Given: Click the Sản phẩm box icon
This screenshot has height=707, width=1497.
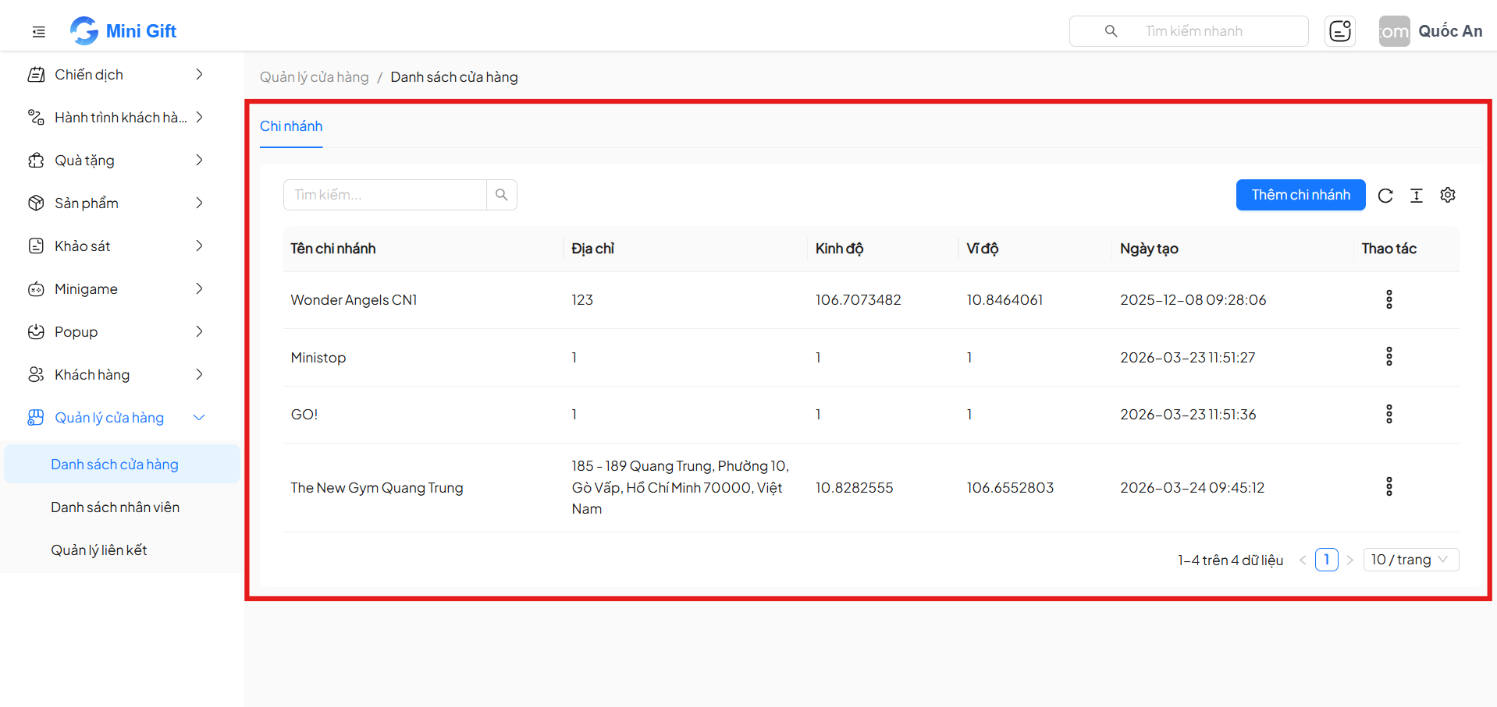Looking at the screenshot, I should coord(36,203).
